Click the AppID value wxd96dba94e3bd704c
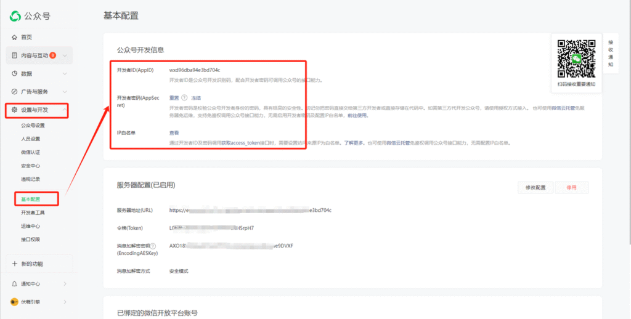This screenshot has width=631, height=319. 195,70
